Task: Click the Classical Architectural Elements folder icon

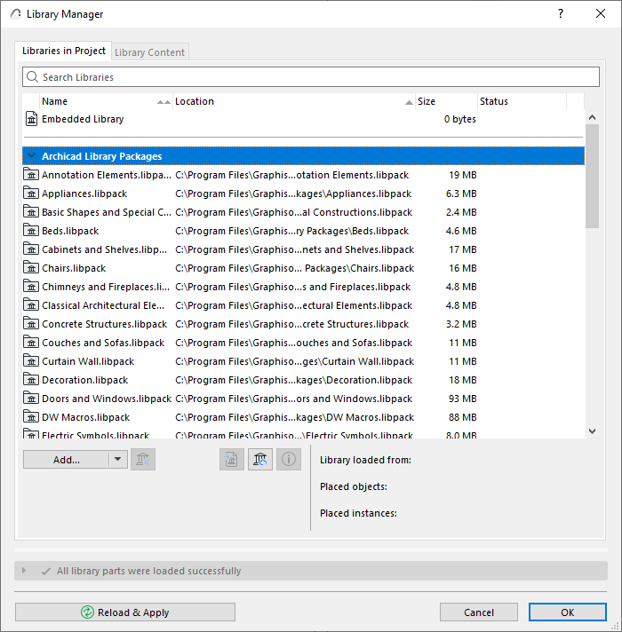Action: coord(31,305)
